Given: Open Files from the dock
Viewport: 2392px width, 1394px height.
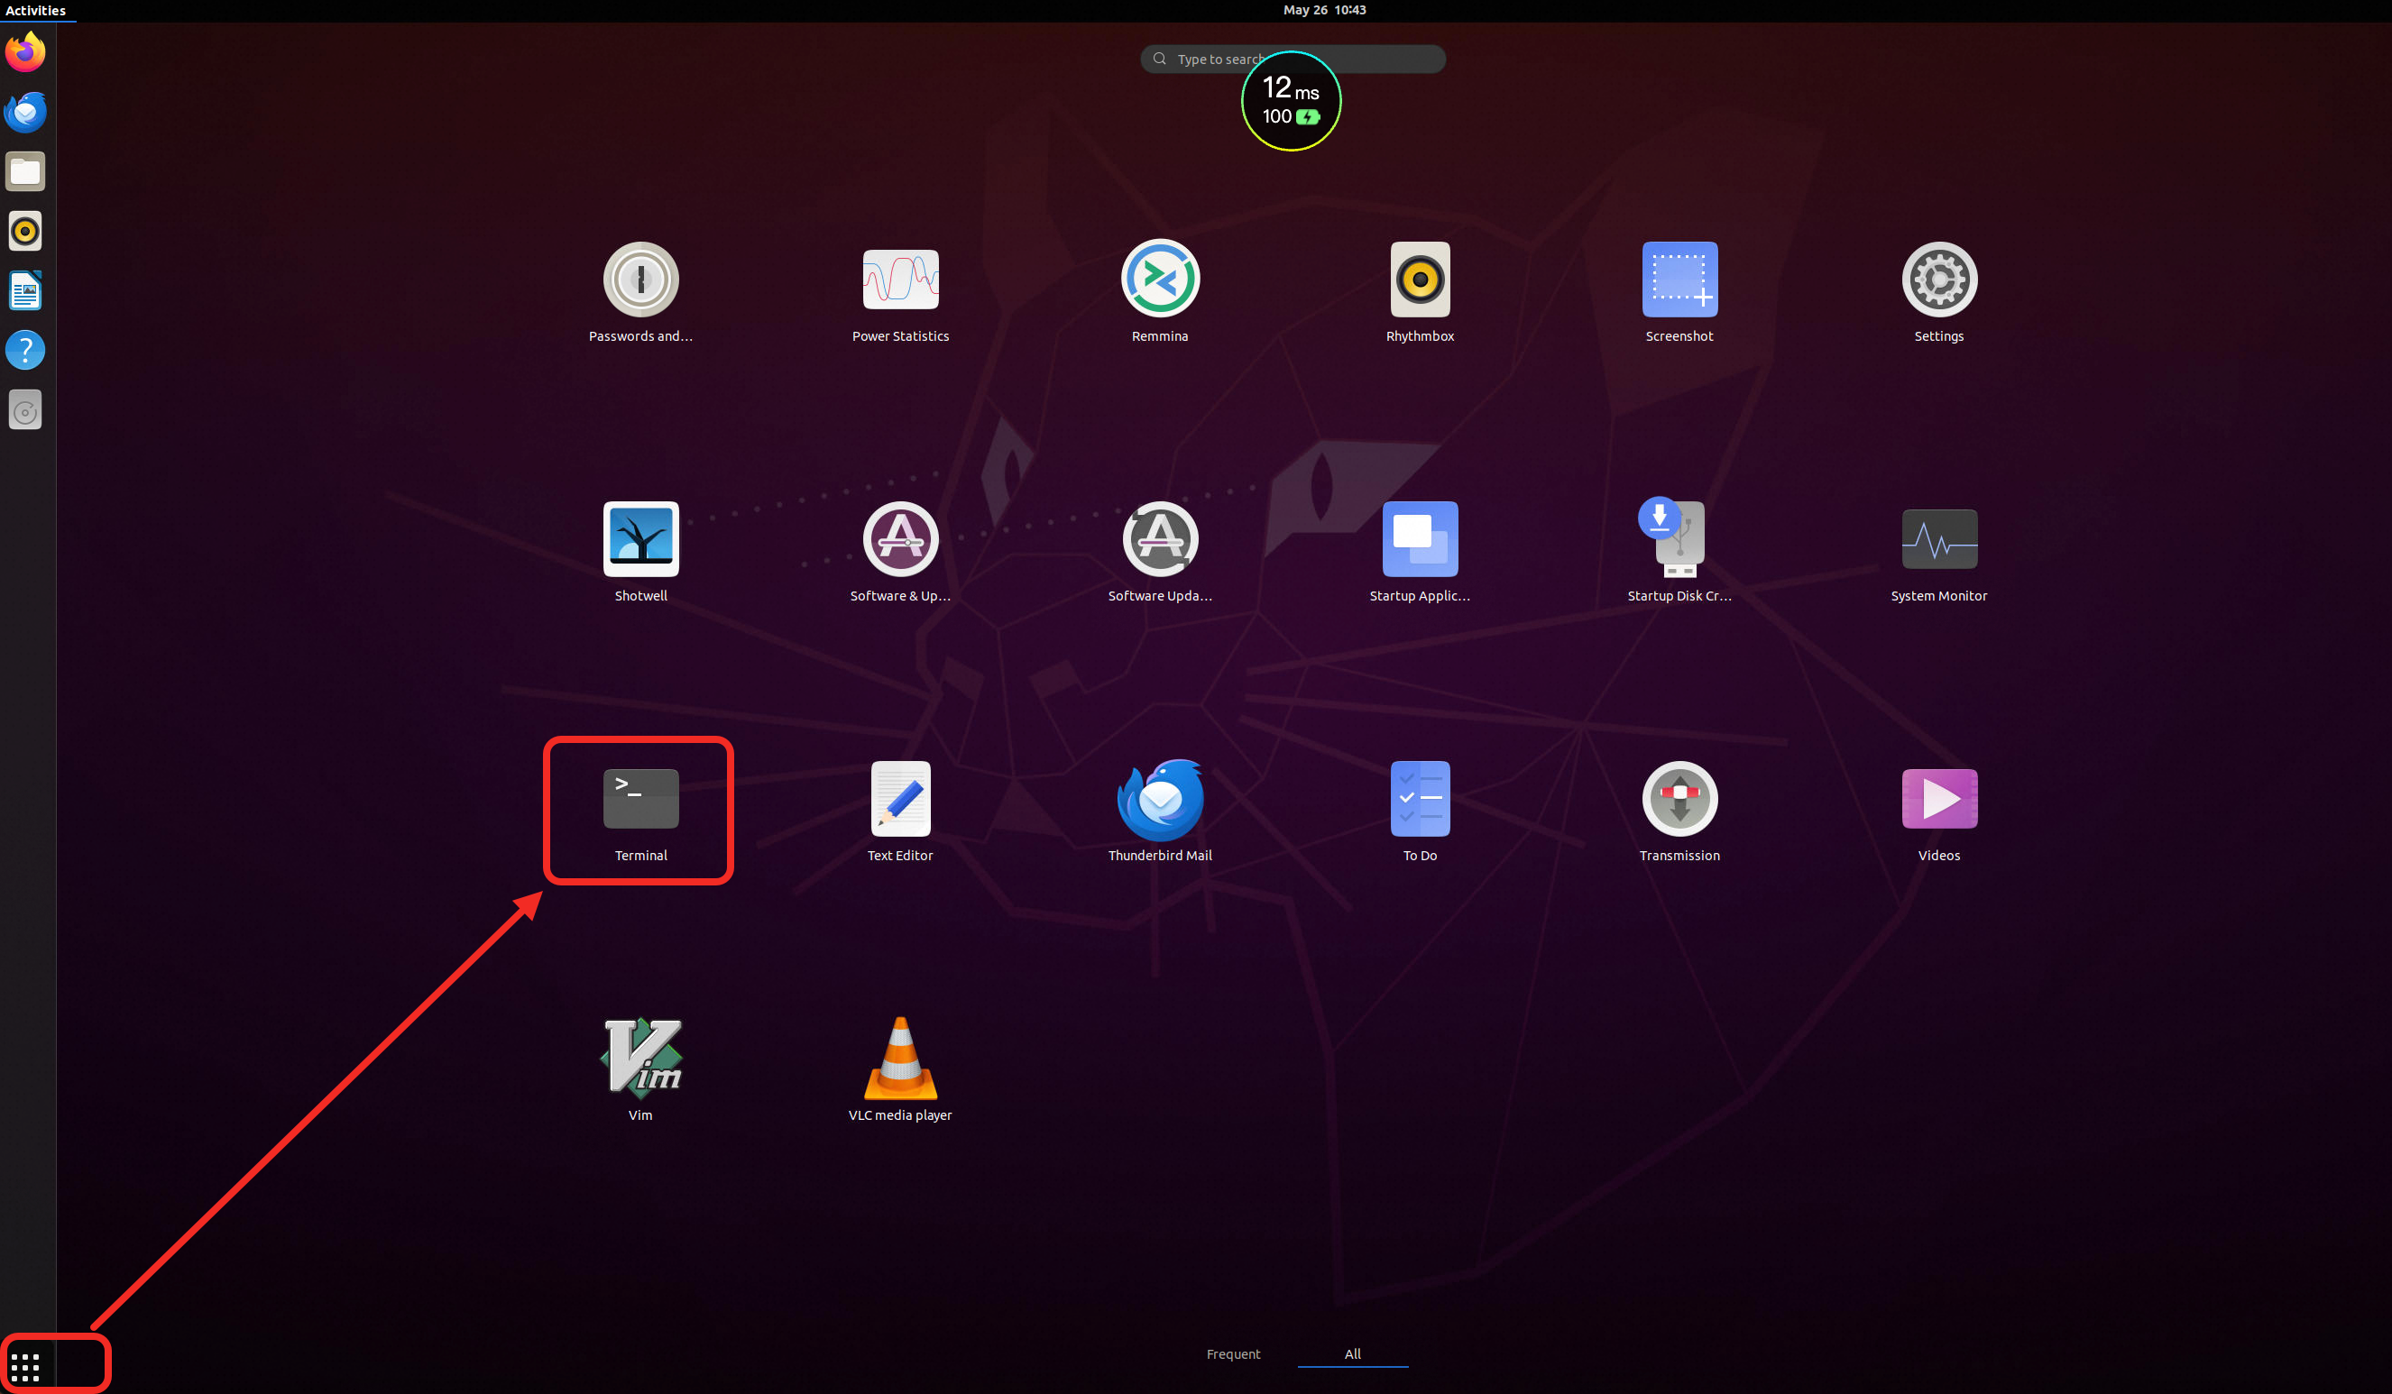Looking at the screenshot, I should coord(25,171).
